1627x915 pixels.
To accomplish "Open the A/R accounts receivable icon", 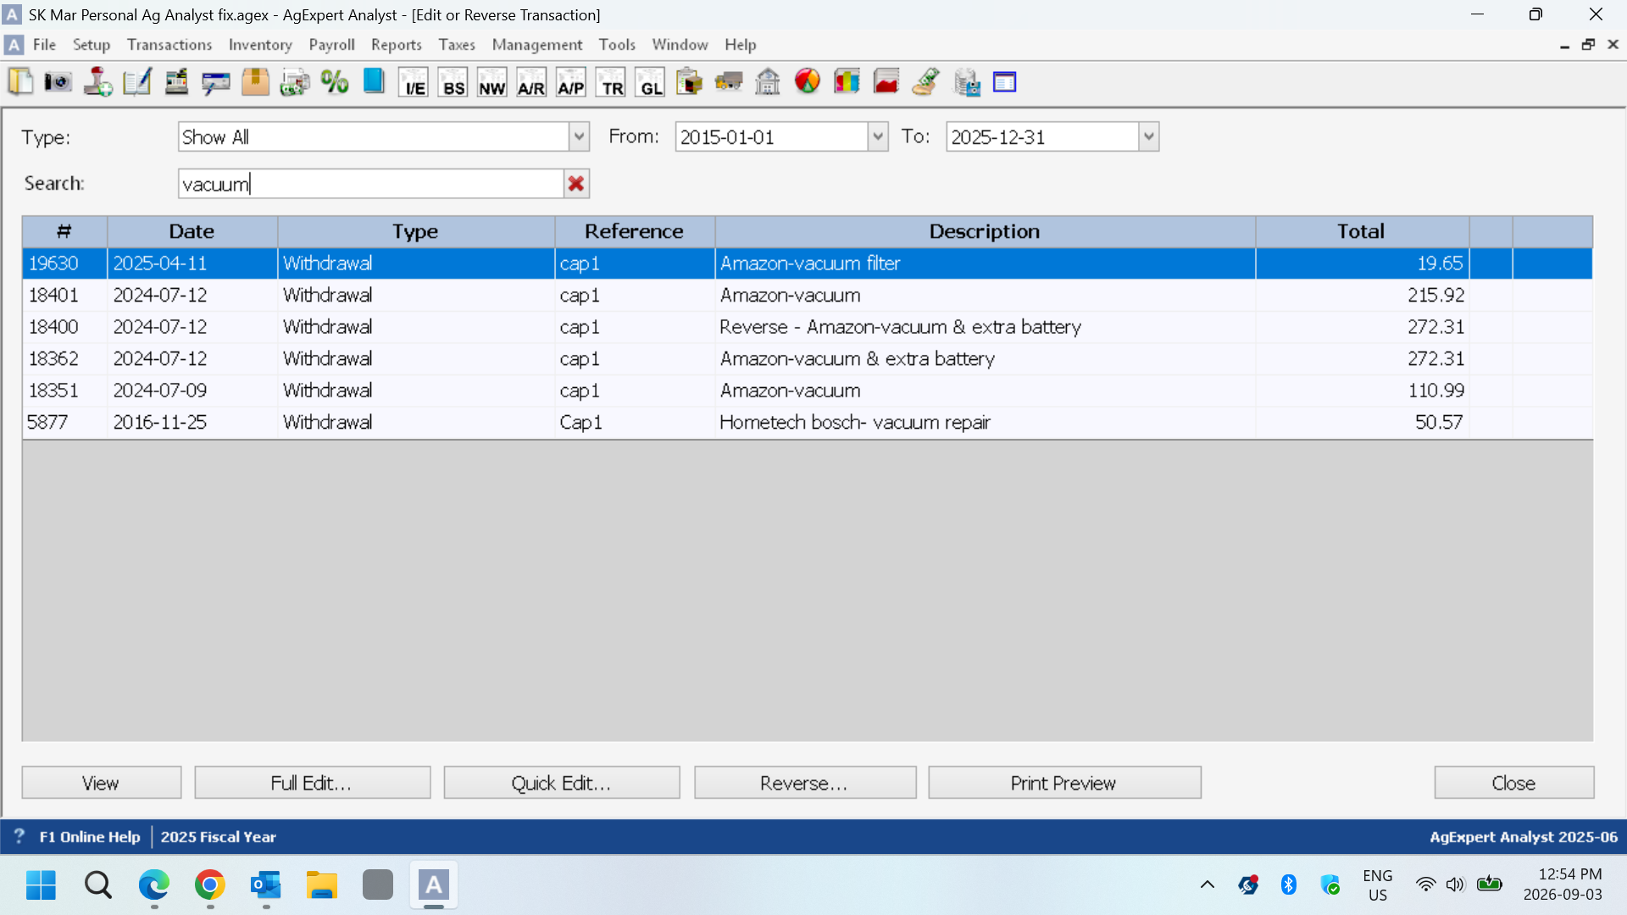I will pyautogui.click(x=531, y=82).
